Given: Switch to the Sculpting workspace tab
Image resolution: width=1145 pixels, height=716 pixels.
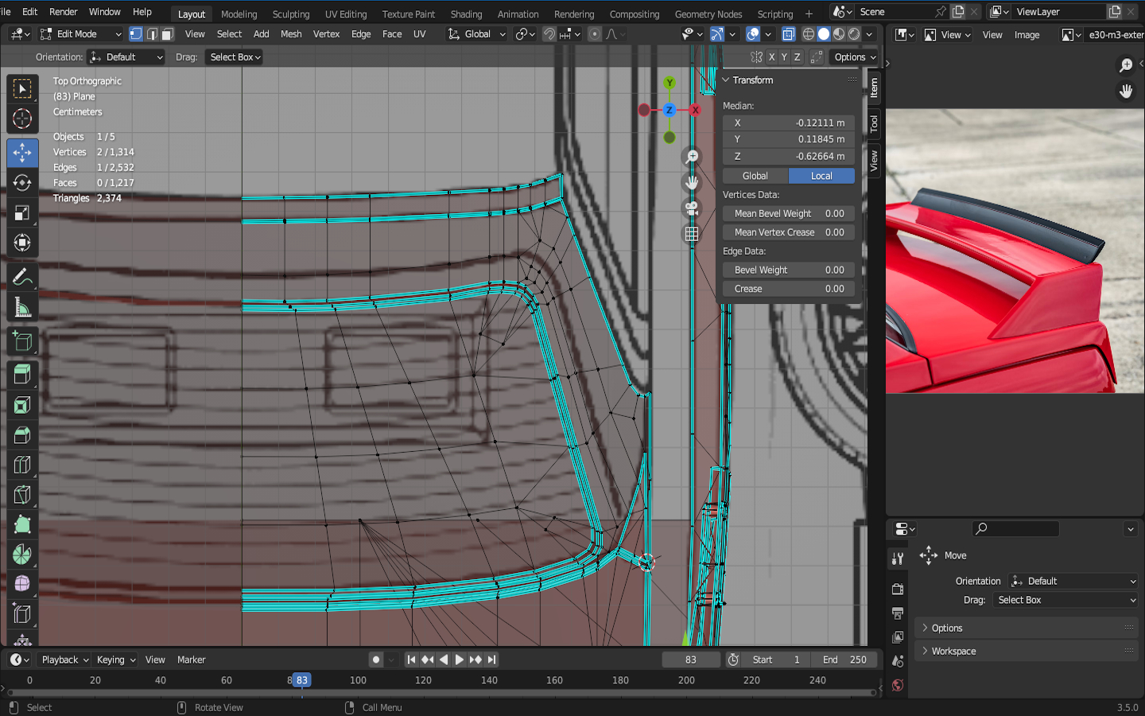Looking at the screenshot, I should (291, 14).
